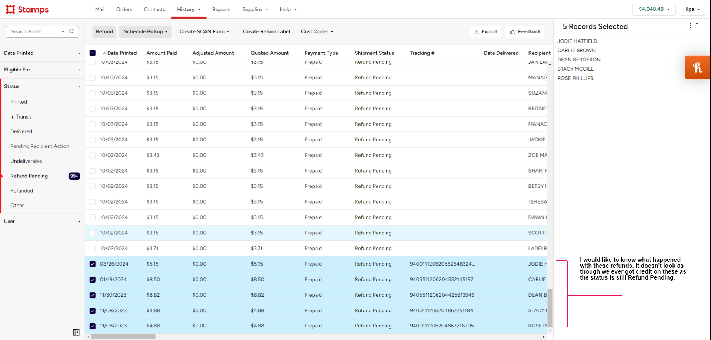Check the 10/02/2024 $3.71 row checkbox
The width and height of the screenshot is (711, 340).
point(93,249)
